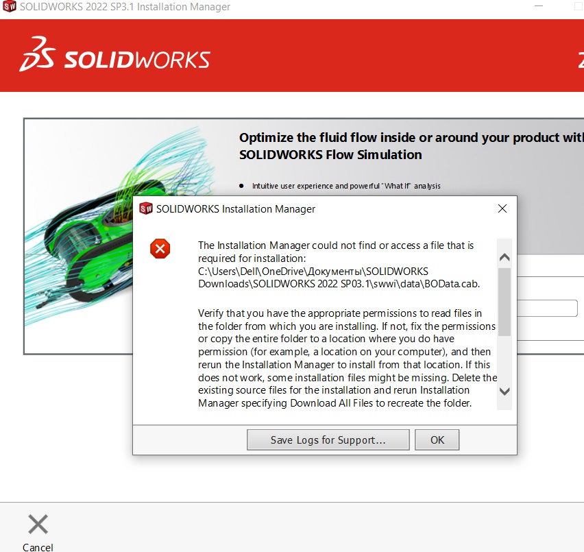Minimize the Installation Manager main window
Screen dimensions: 584x552
pyautogui.click(x=539, y=6)
